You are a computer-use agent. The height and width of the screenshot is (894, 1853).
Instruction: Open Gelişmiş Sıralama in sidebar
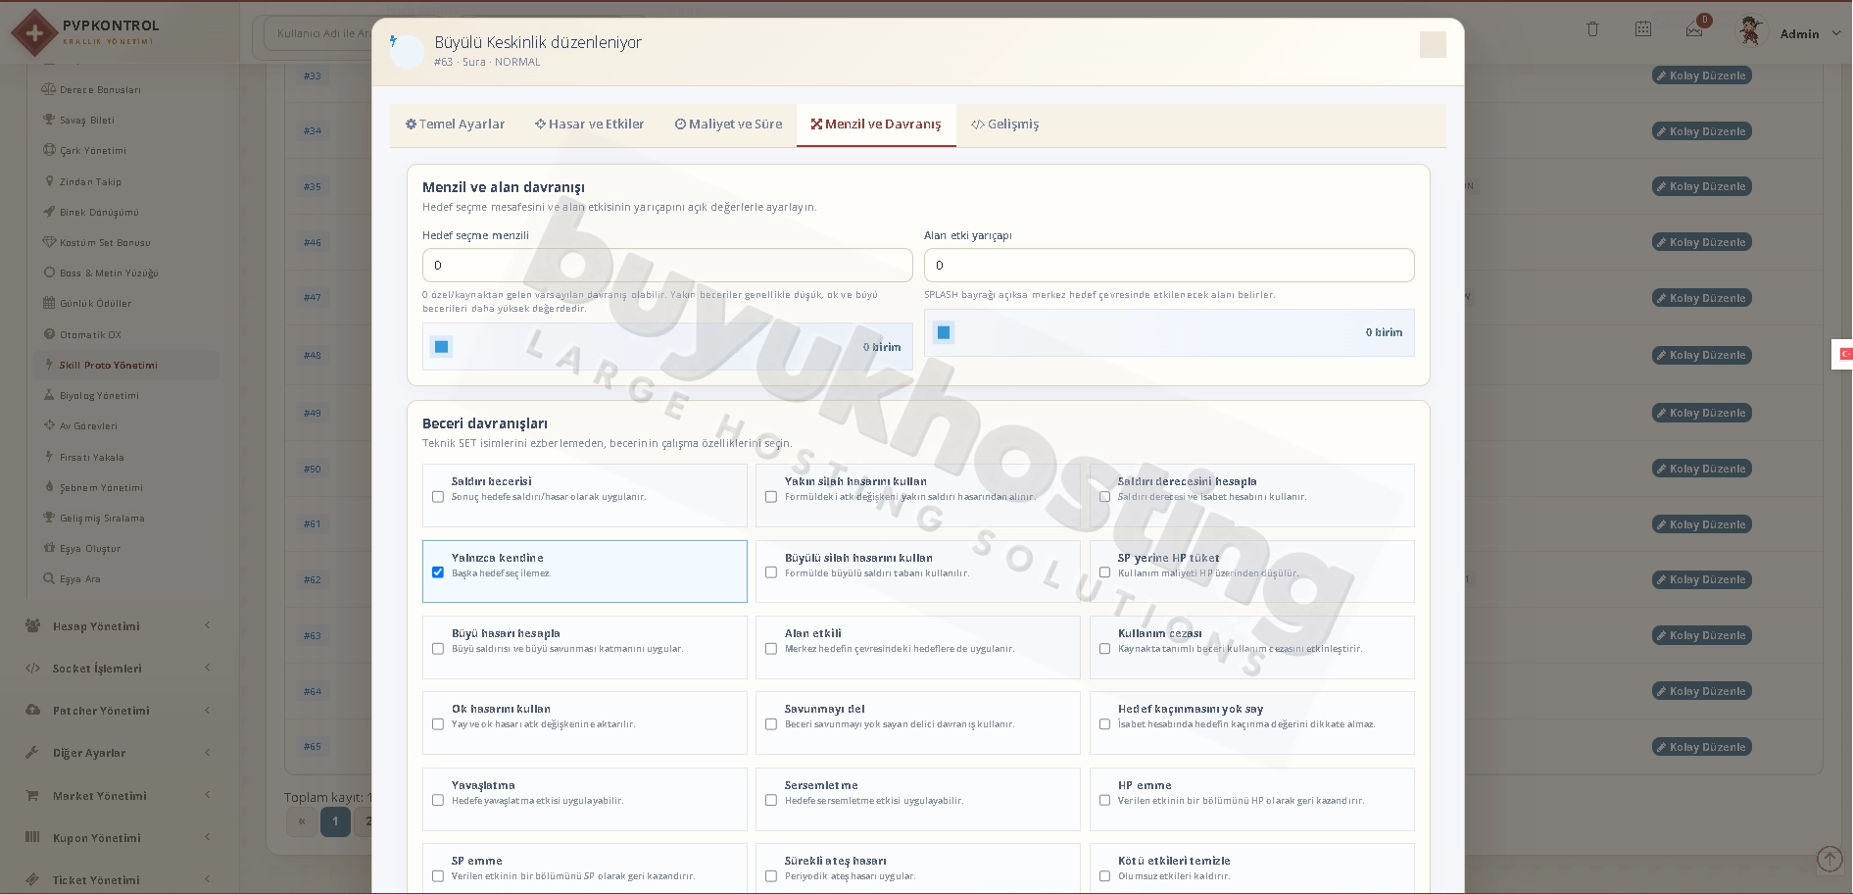[102, 519]
